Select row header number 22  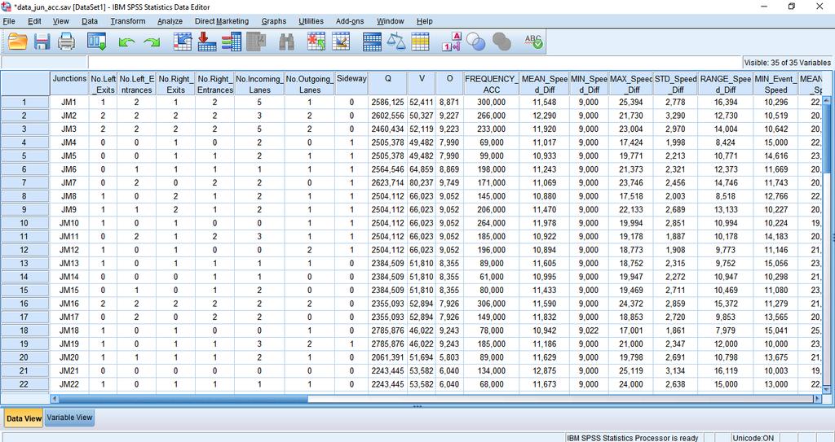(x=24, y=384)
